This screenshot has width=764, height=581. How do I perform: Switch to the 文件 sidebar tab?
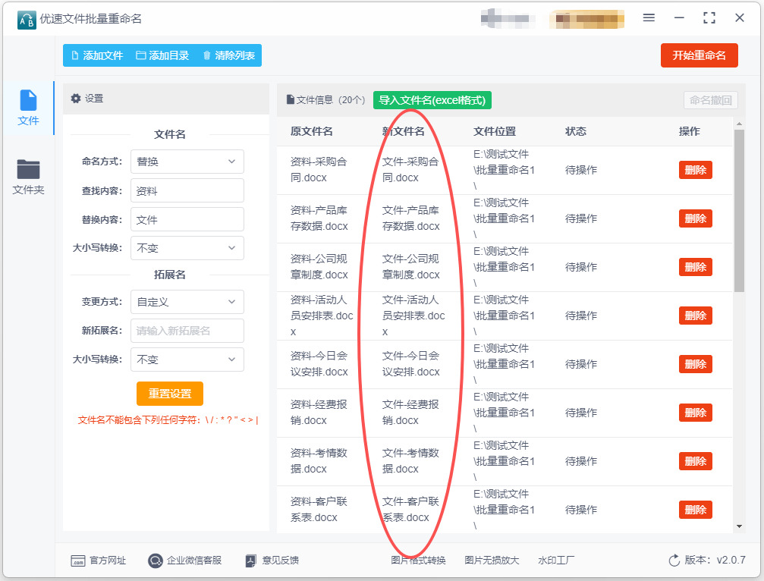coord(28,108)
